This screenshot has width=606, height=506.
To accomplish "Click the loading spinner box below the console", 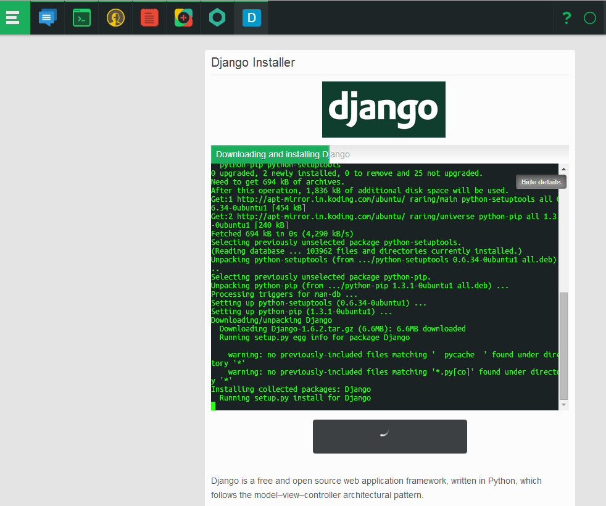I will tap(390, 436).
